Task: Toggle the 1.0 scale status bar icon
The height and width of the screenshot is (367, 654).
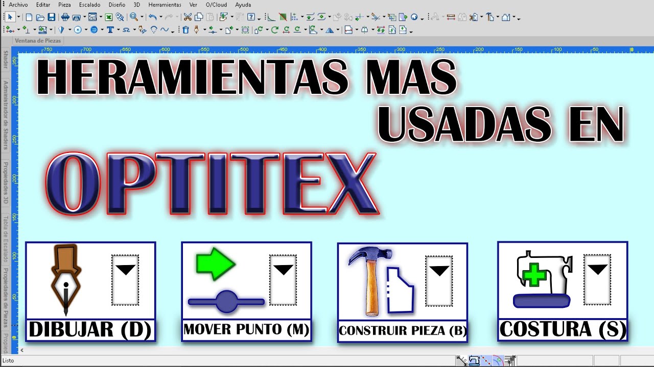Action: click(x=462, y=360)
